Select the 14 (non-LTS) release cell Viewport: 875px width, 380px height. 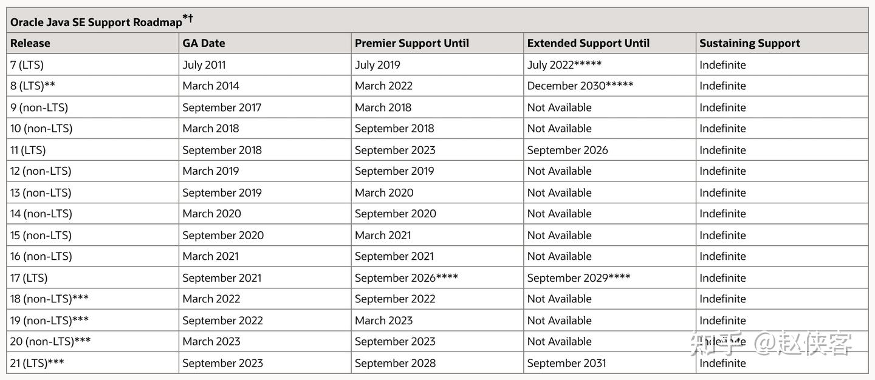coord(41,214)
